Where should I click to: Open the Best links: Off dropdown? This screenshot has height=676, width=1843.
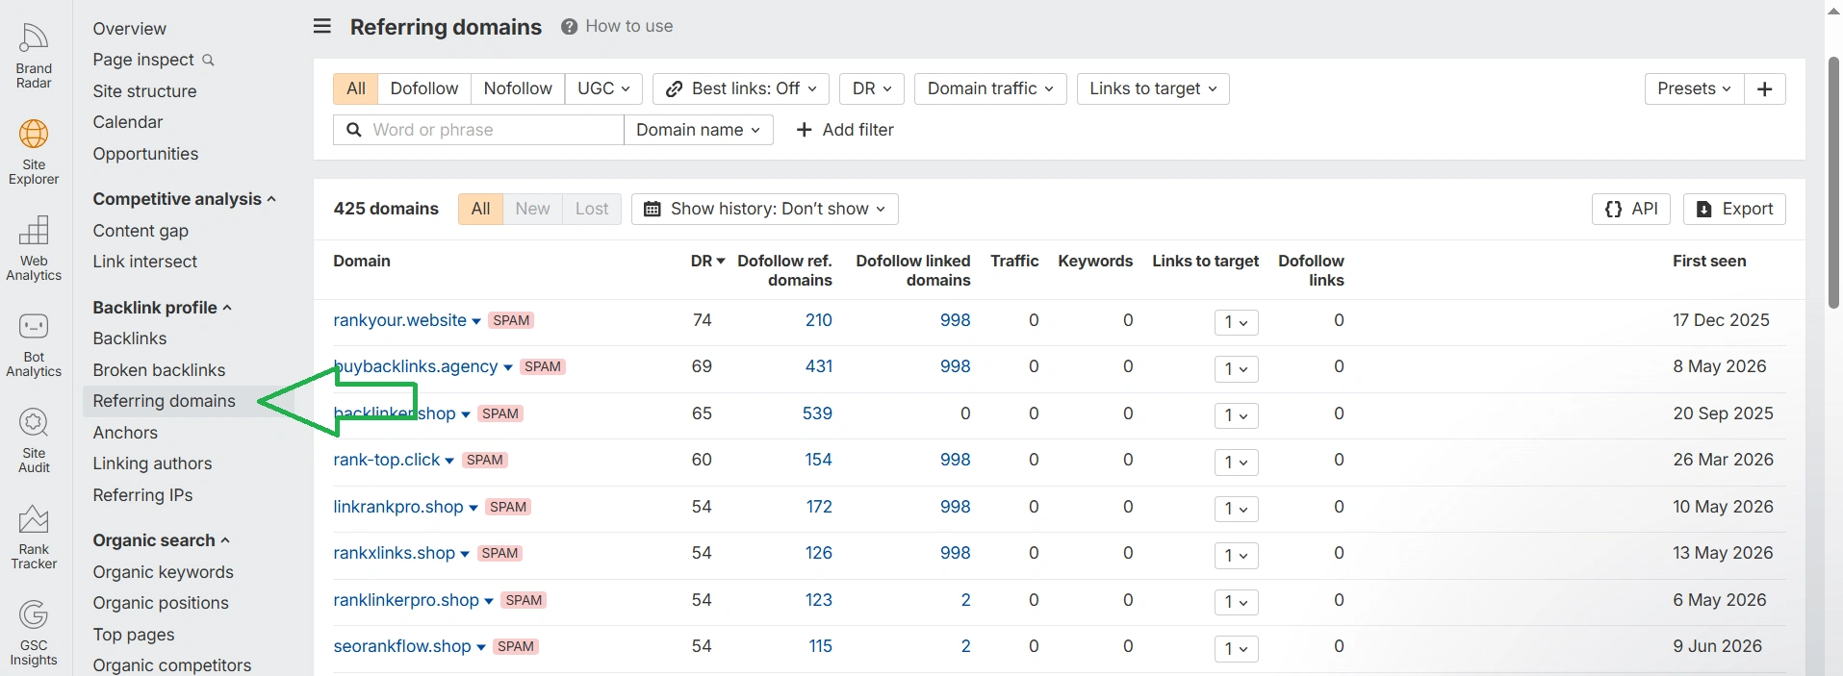(x=741, y=88)
